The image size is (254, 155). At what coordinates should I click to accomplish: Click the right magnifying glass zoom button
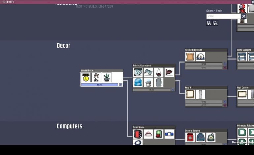coord(215,23)
